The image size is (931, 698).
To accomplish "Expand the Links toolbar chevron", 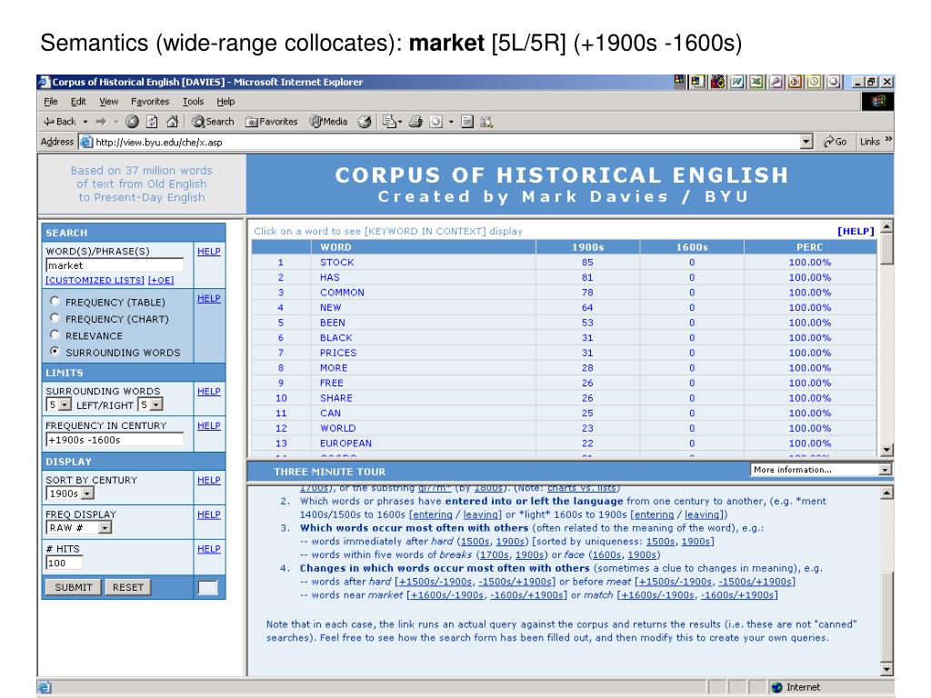I will click(888, 139).
